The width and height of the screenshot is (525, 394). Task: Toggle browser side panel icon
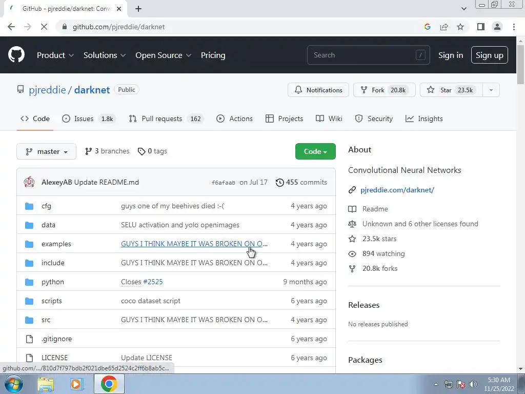(481, 27)
